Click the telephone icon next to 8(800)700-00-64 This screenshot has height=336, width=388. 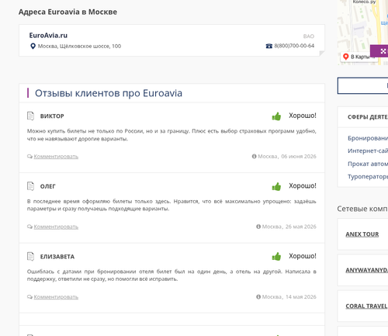pyautogui.click(x=269, y=46)
